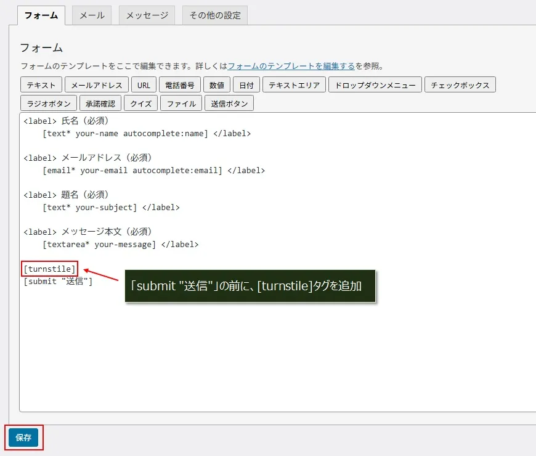This screenshot has width=536, height=456.
Task: Insert a 電話番号 field tag
Action: pyautogui.click(x=180, y=85)
